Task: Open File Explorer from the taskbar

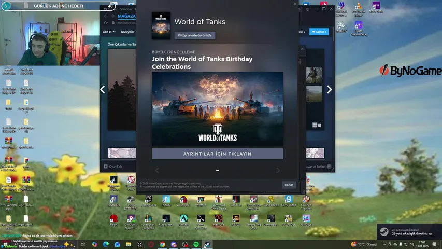Action: [129, 244]
